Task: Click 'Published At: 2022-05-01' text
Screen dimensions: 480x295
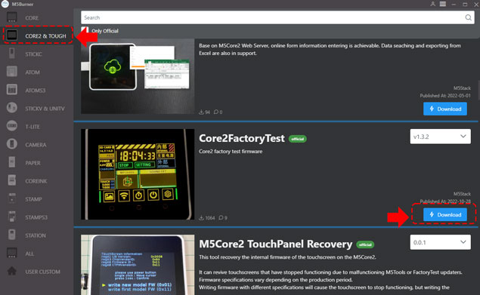Action: (445, 95)
